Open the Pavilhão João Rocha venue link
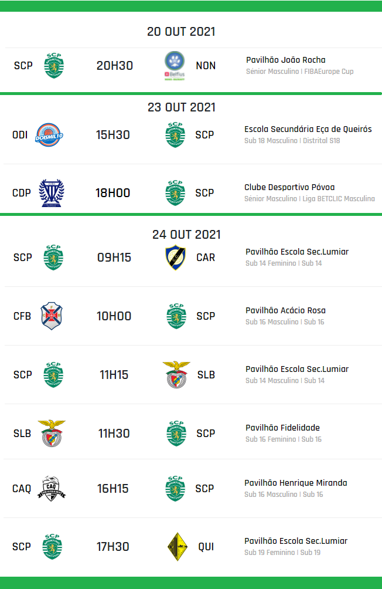 click(285, 60)
